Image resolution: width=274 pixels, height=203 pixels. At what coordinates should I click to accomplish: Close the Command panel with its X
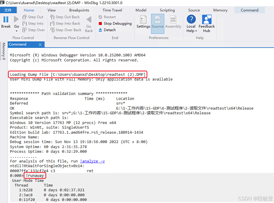click(x=40, y=44)
